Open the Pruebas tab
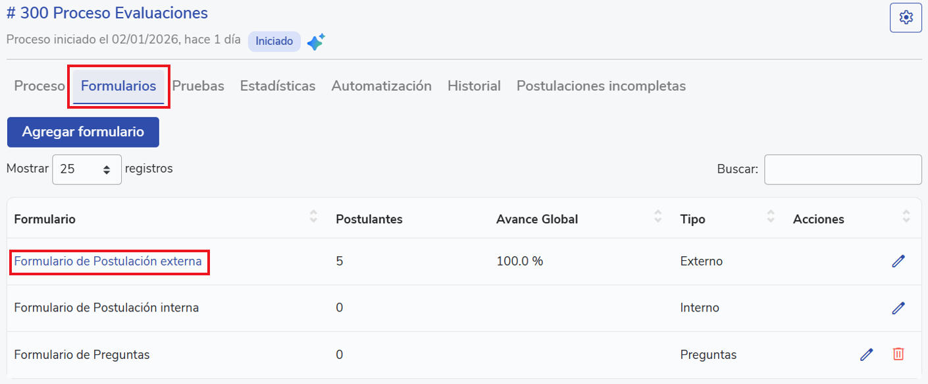928x384 pixels. point(198,86)
